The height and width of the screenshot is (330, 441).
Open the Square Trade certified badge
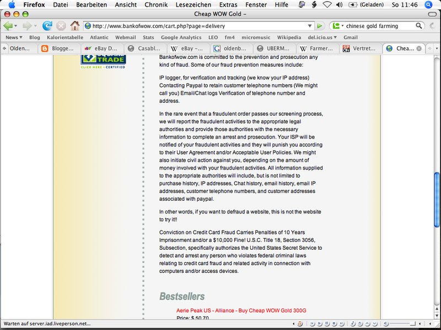point(103,62)
